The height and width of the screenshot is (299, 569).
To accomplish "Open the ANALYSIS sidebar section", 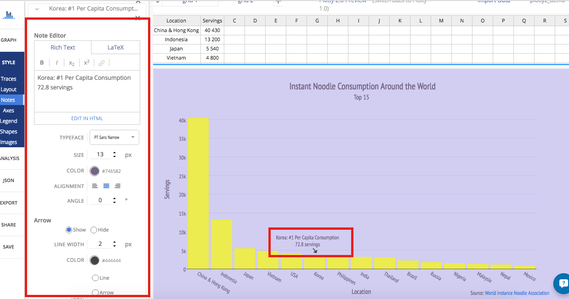I will pos(10,158).
